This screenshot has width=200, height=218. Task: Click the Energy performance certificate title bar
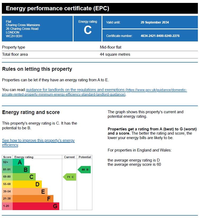tap(100, 8)
